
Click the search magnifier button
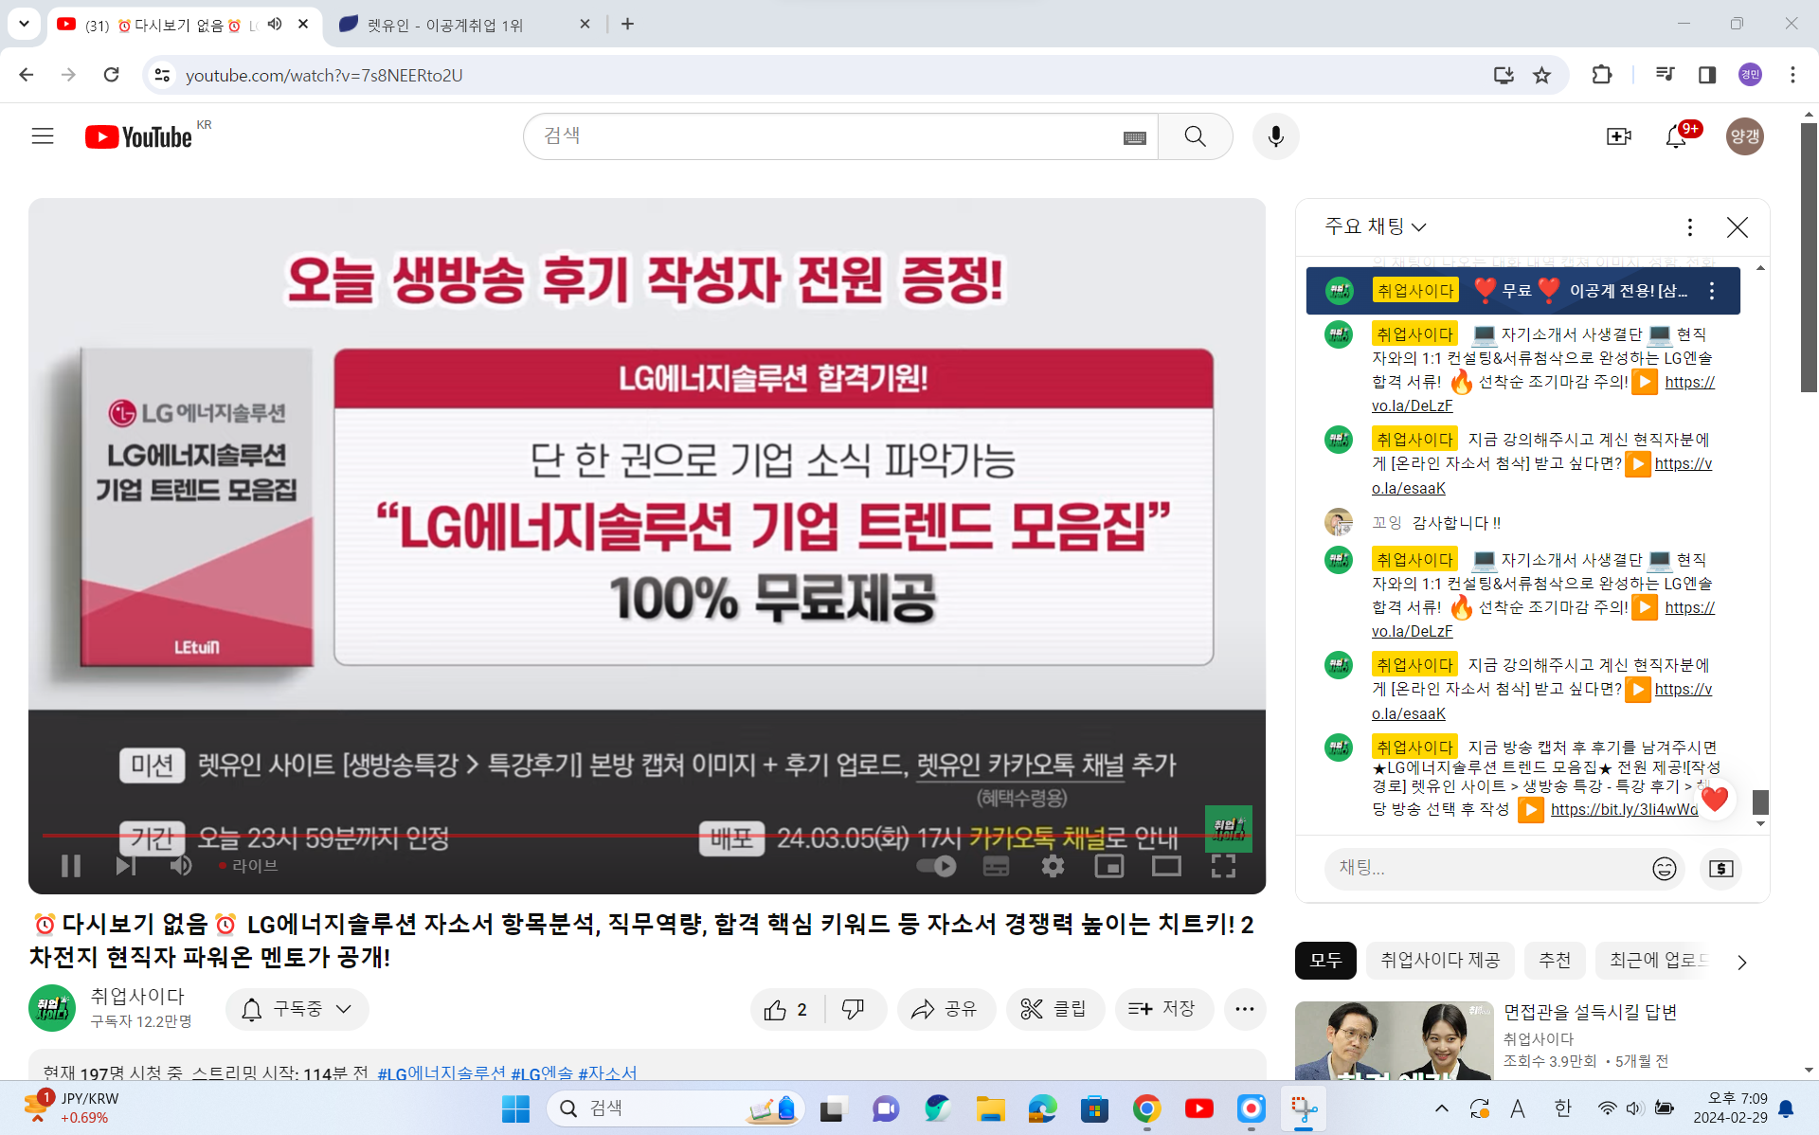[1195, 136]
